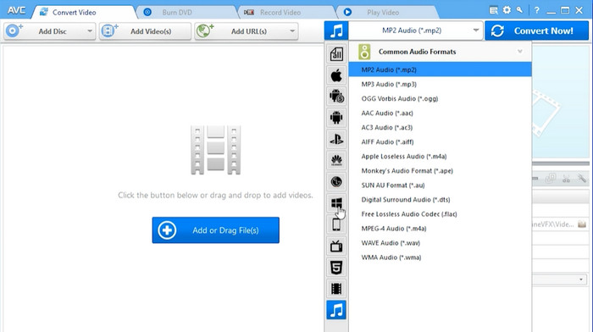Click the output path field ending in Vide...
Viewport: 593px width, 332px height.
(554, 224)
